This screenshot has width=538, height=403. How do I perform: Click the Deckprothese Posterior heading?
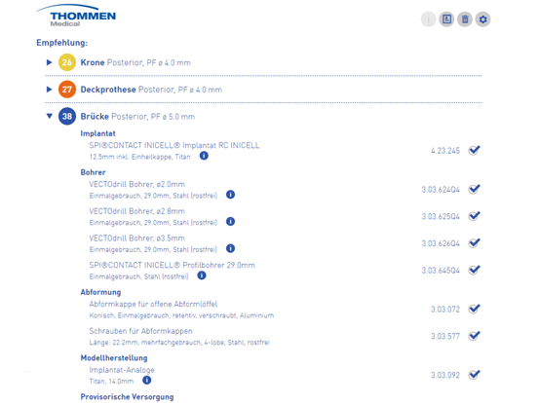pos(151,90)
